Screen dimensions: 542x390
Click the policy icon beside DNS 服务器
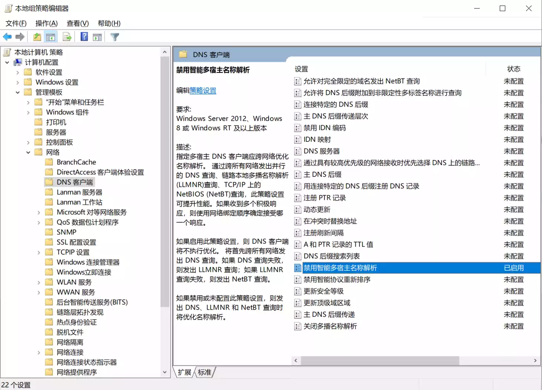click(x=297, y=151)
